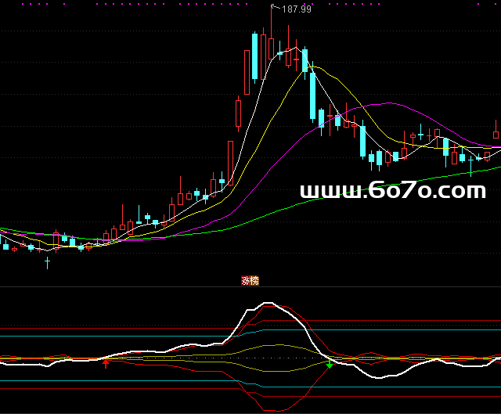Click the 187.99 peak price label
Screen dimensions: 501x414
tap(296, 9)
